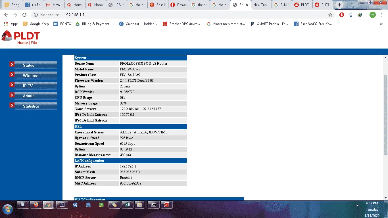The image size is (388, 218).
Task: Open the red hand ad blocker extension
Action: 342,15
